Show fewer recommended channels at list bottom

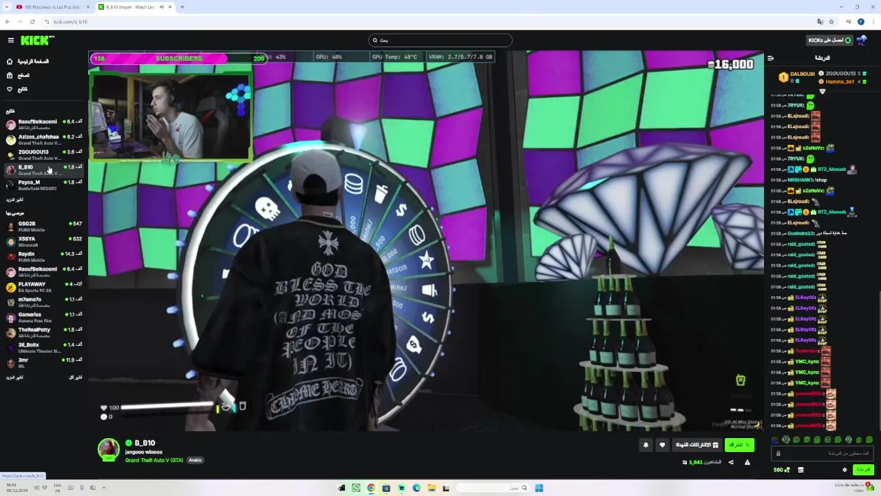click(x=76, y=378)
